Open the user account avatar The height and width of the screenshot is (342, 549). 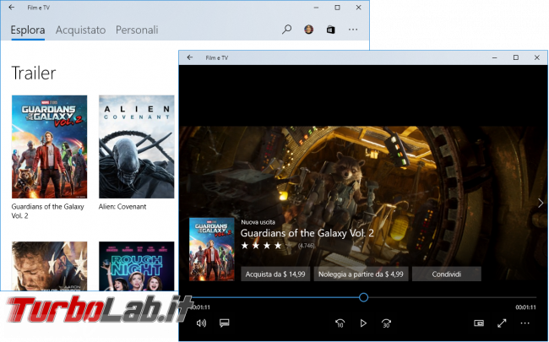tap(308, 30)
